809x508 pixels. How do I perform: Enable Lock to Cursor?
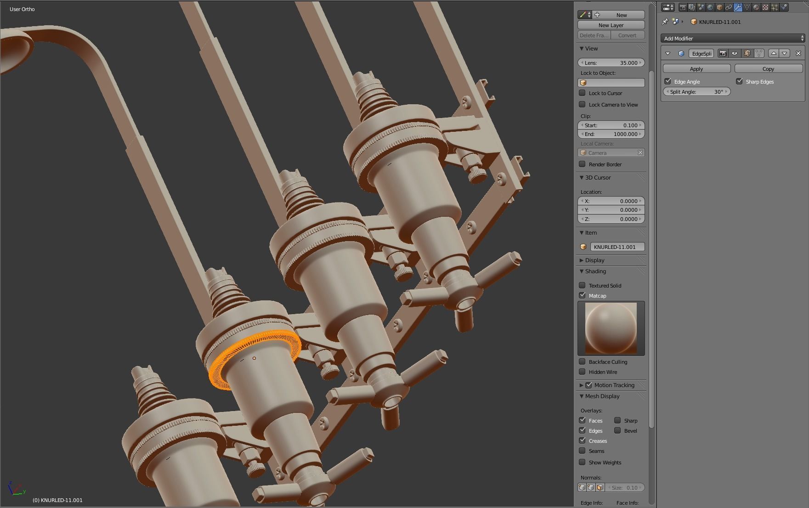(x=582, y=93)
